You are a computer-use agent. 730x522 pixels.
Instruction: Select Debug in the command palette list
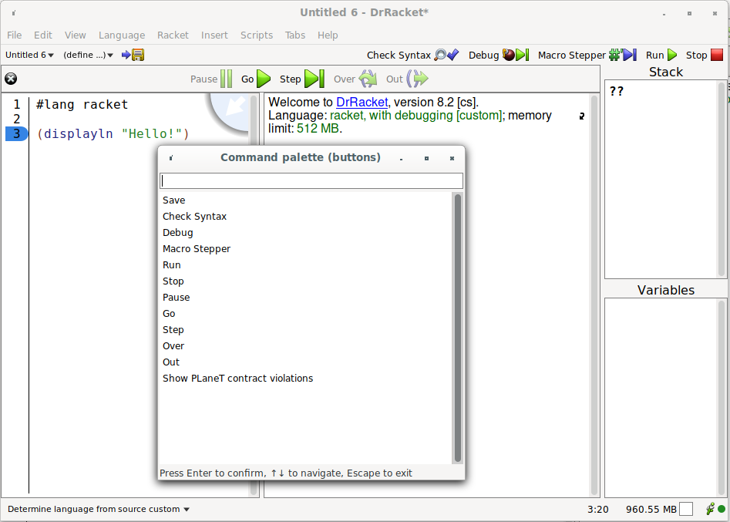[x=305, y=233]
